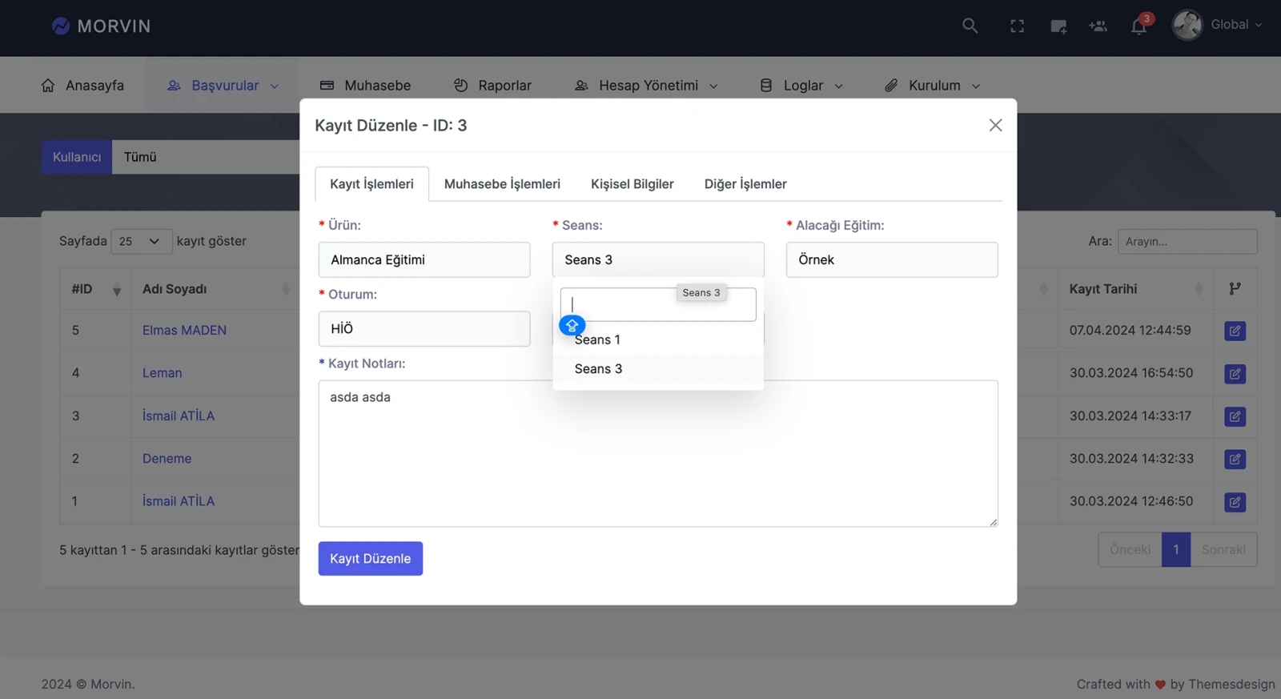Screen dimensions: 1281x699
Task: Go to Diğer İşlemler tab
Action: point(745,184)
